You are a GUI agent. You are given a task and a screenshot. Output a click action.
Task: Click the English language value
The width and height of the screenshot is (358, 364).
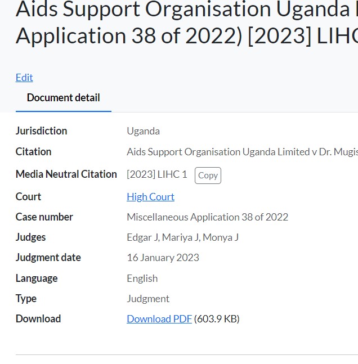point(142,278)
